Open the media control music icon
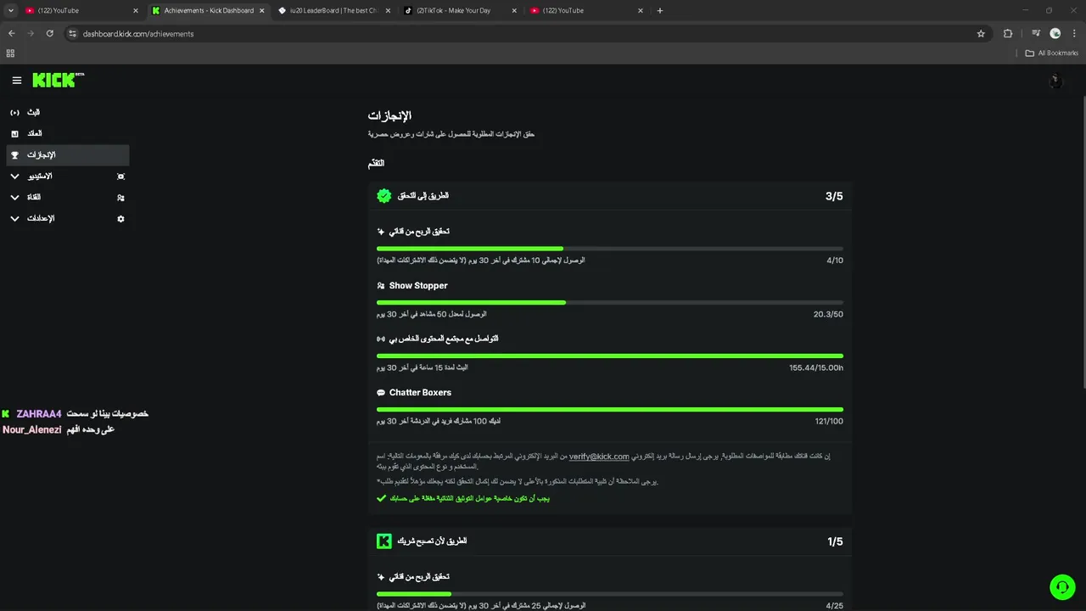The height and width of the screenshot is (611, 1086). click(1036, 33)
